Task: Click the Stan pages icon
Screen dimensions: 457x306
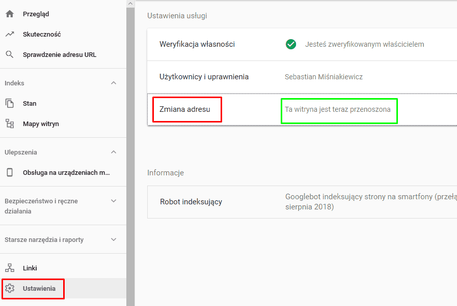Action: (x=10, y=104)
